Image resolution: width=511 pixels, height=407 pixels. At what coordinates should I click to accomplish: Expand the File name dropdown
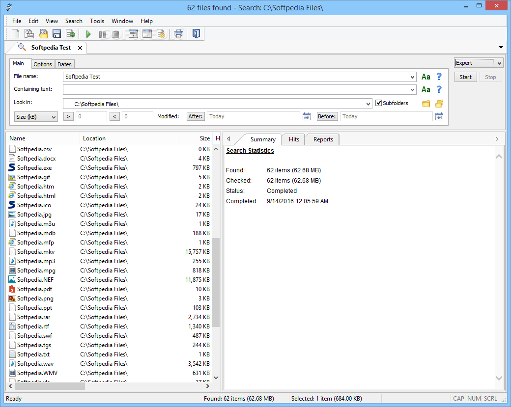(x=413, y=77)
